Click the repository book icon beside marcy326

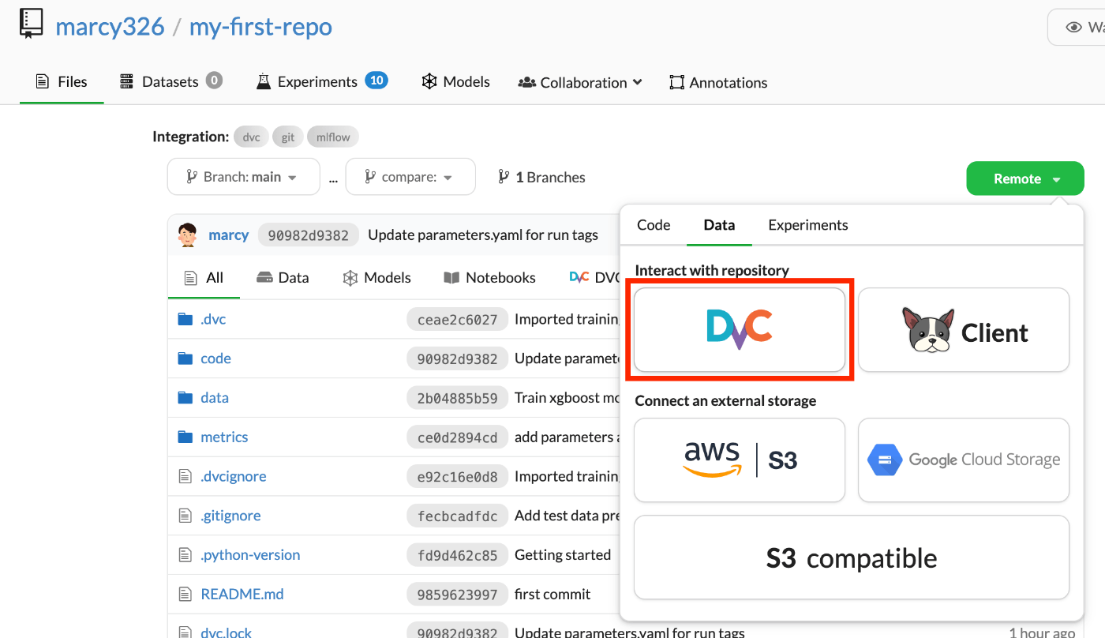32,24
